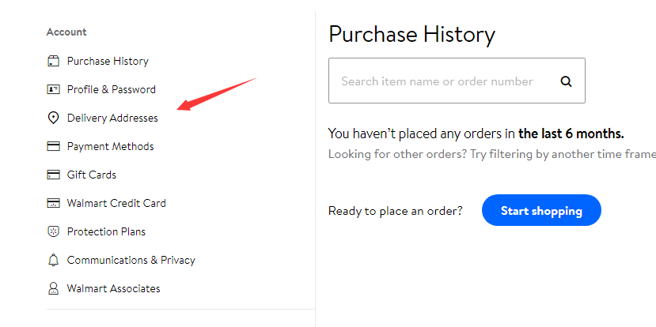Click the Profile & Password ID card icon

tap(53, 89)
